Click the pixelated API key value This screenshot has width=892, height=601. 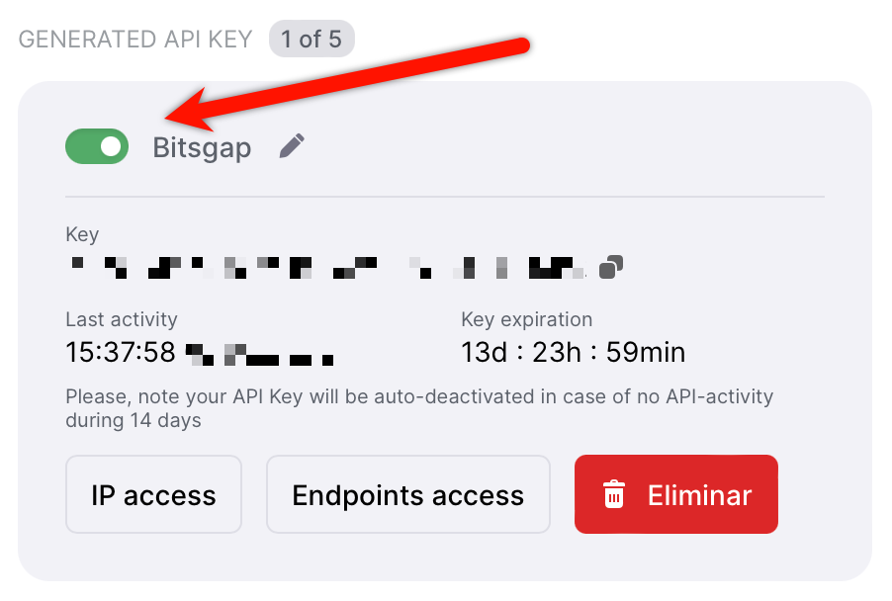point(328,267)
